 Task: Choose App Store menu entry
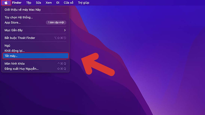tap(35, 22)
